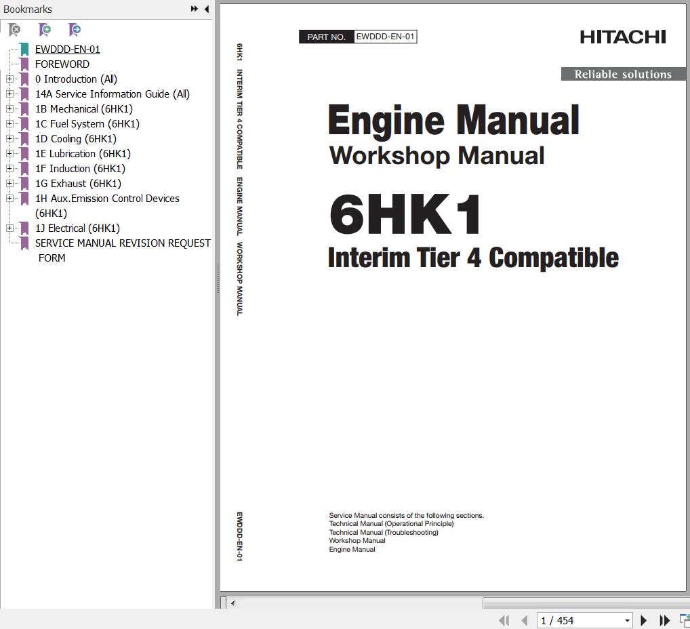This screenshot has width=690, height=629.
Task: Click the delete bookmark icon
Action: tap(14, 30)
